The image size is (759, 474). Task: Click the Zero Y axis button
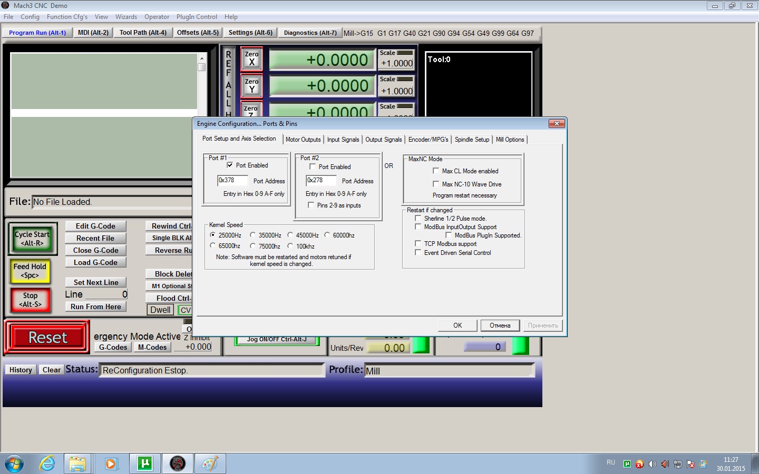point(252,86)
